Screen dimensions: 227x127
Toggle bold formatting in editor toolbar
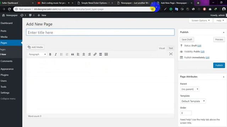click(50, 54)
